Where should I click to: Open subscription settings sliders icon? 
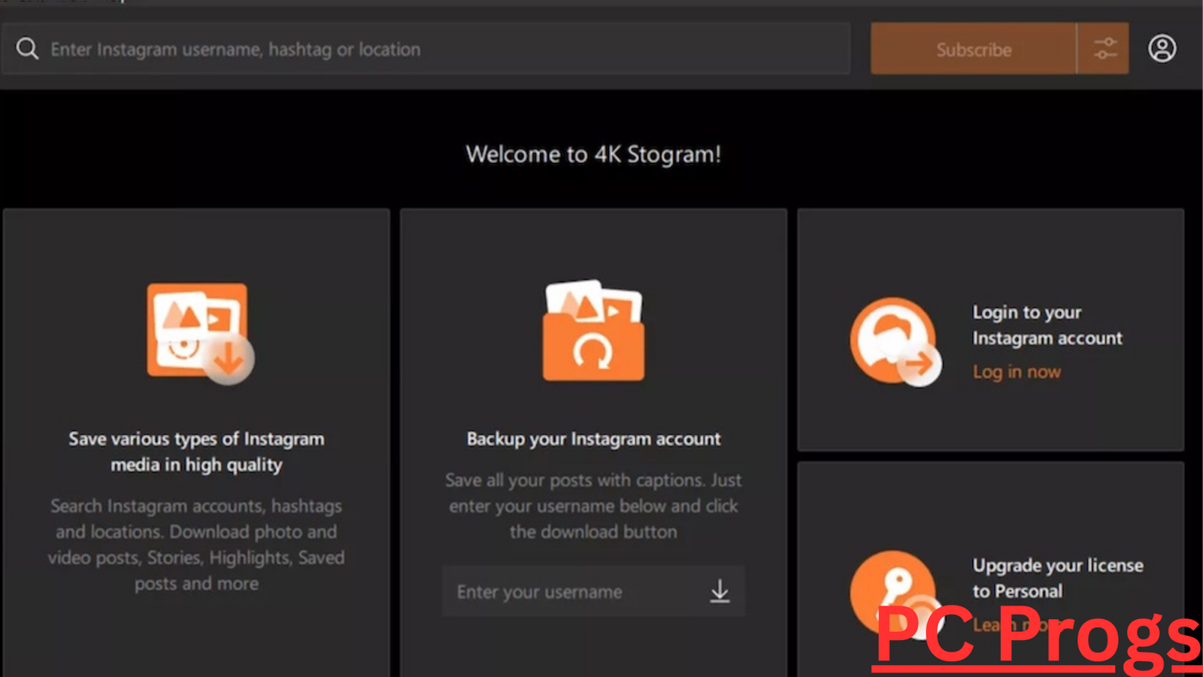click(1104, 49)
